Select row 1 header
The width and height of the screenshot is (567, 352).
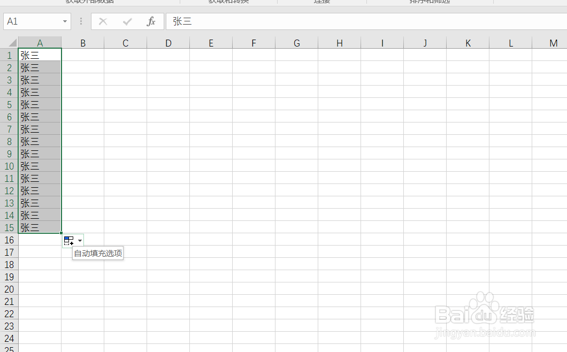[9, 55]
